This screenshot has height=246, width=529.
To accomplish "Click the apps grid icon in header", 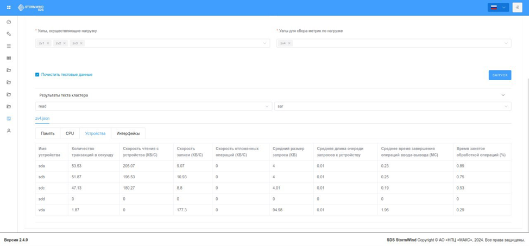I will pyautogui.click(x=9, y=8).
